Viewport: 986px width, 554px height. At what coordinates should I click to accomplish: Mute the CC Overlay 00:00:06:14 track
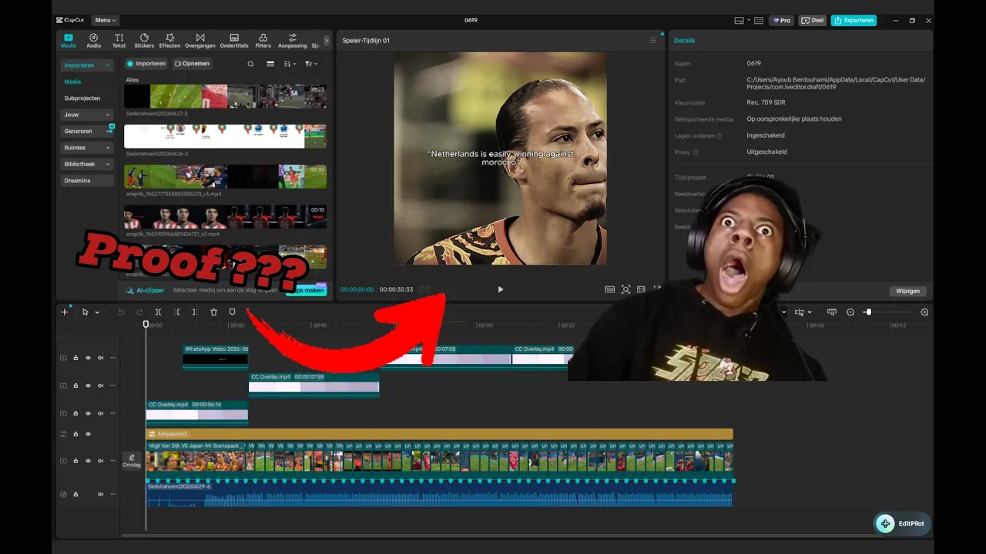click(x=100, y=413)
